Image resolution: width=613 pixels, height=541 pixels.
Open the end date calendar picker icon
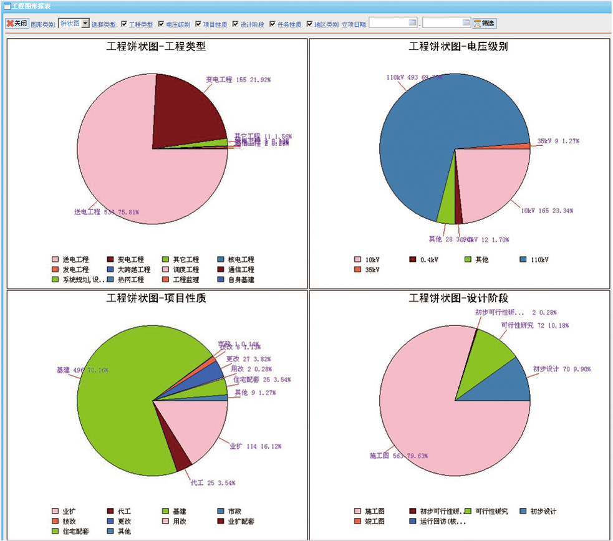click(466, 23)
